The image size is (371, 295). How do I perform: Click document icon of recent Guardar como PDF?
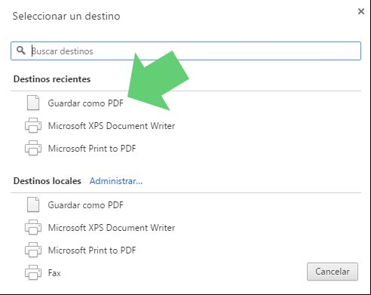[x=33, y=103]
